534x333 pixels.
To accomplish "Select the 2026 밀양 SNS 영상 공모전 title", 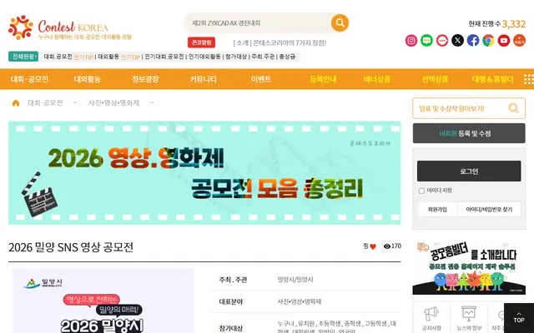I will [x=71, y=247].
